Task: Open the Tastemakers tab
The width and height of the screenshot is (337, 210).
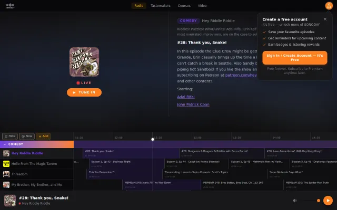Action: (160, 6)
